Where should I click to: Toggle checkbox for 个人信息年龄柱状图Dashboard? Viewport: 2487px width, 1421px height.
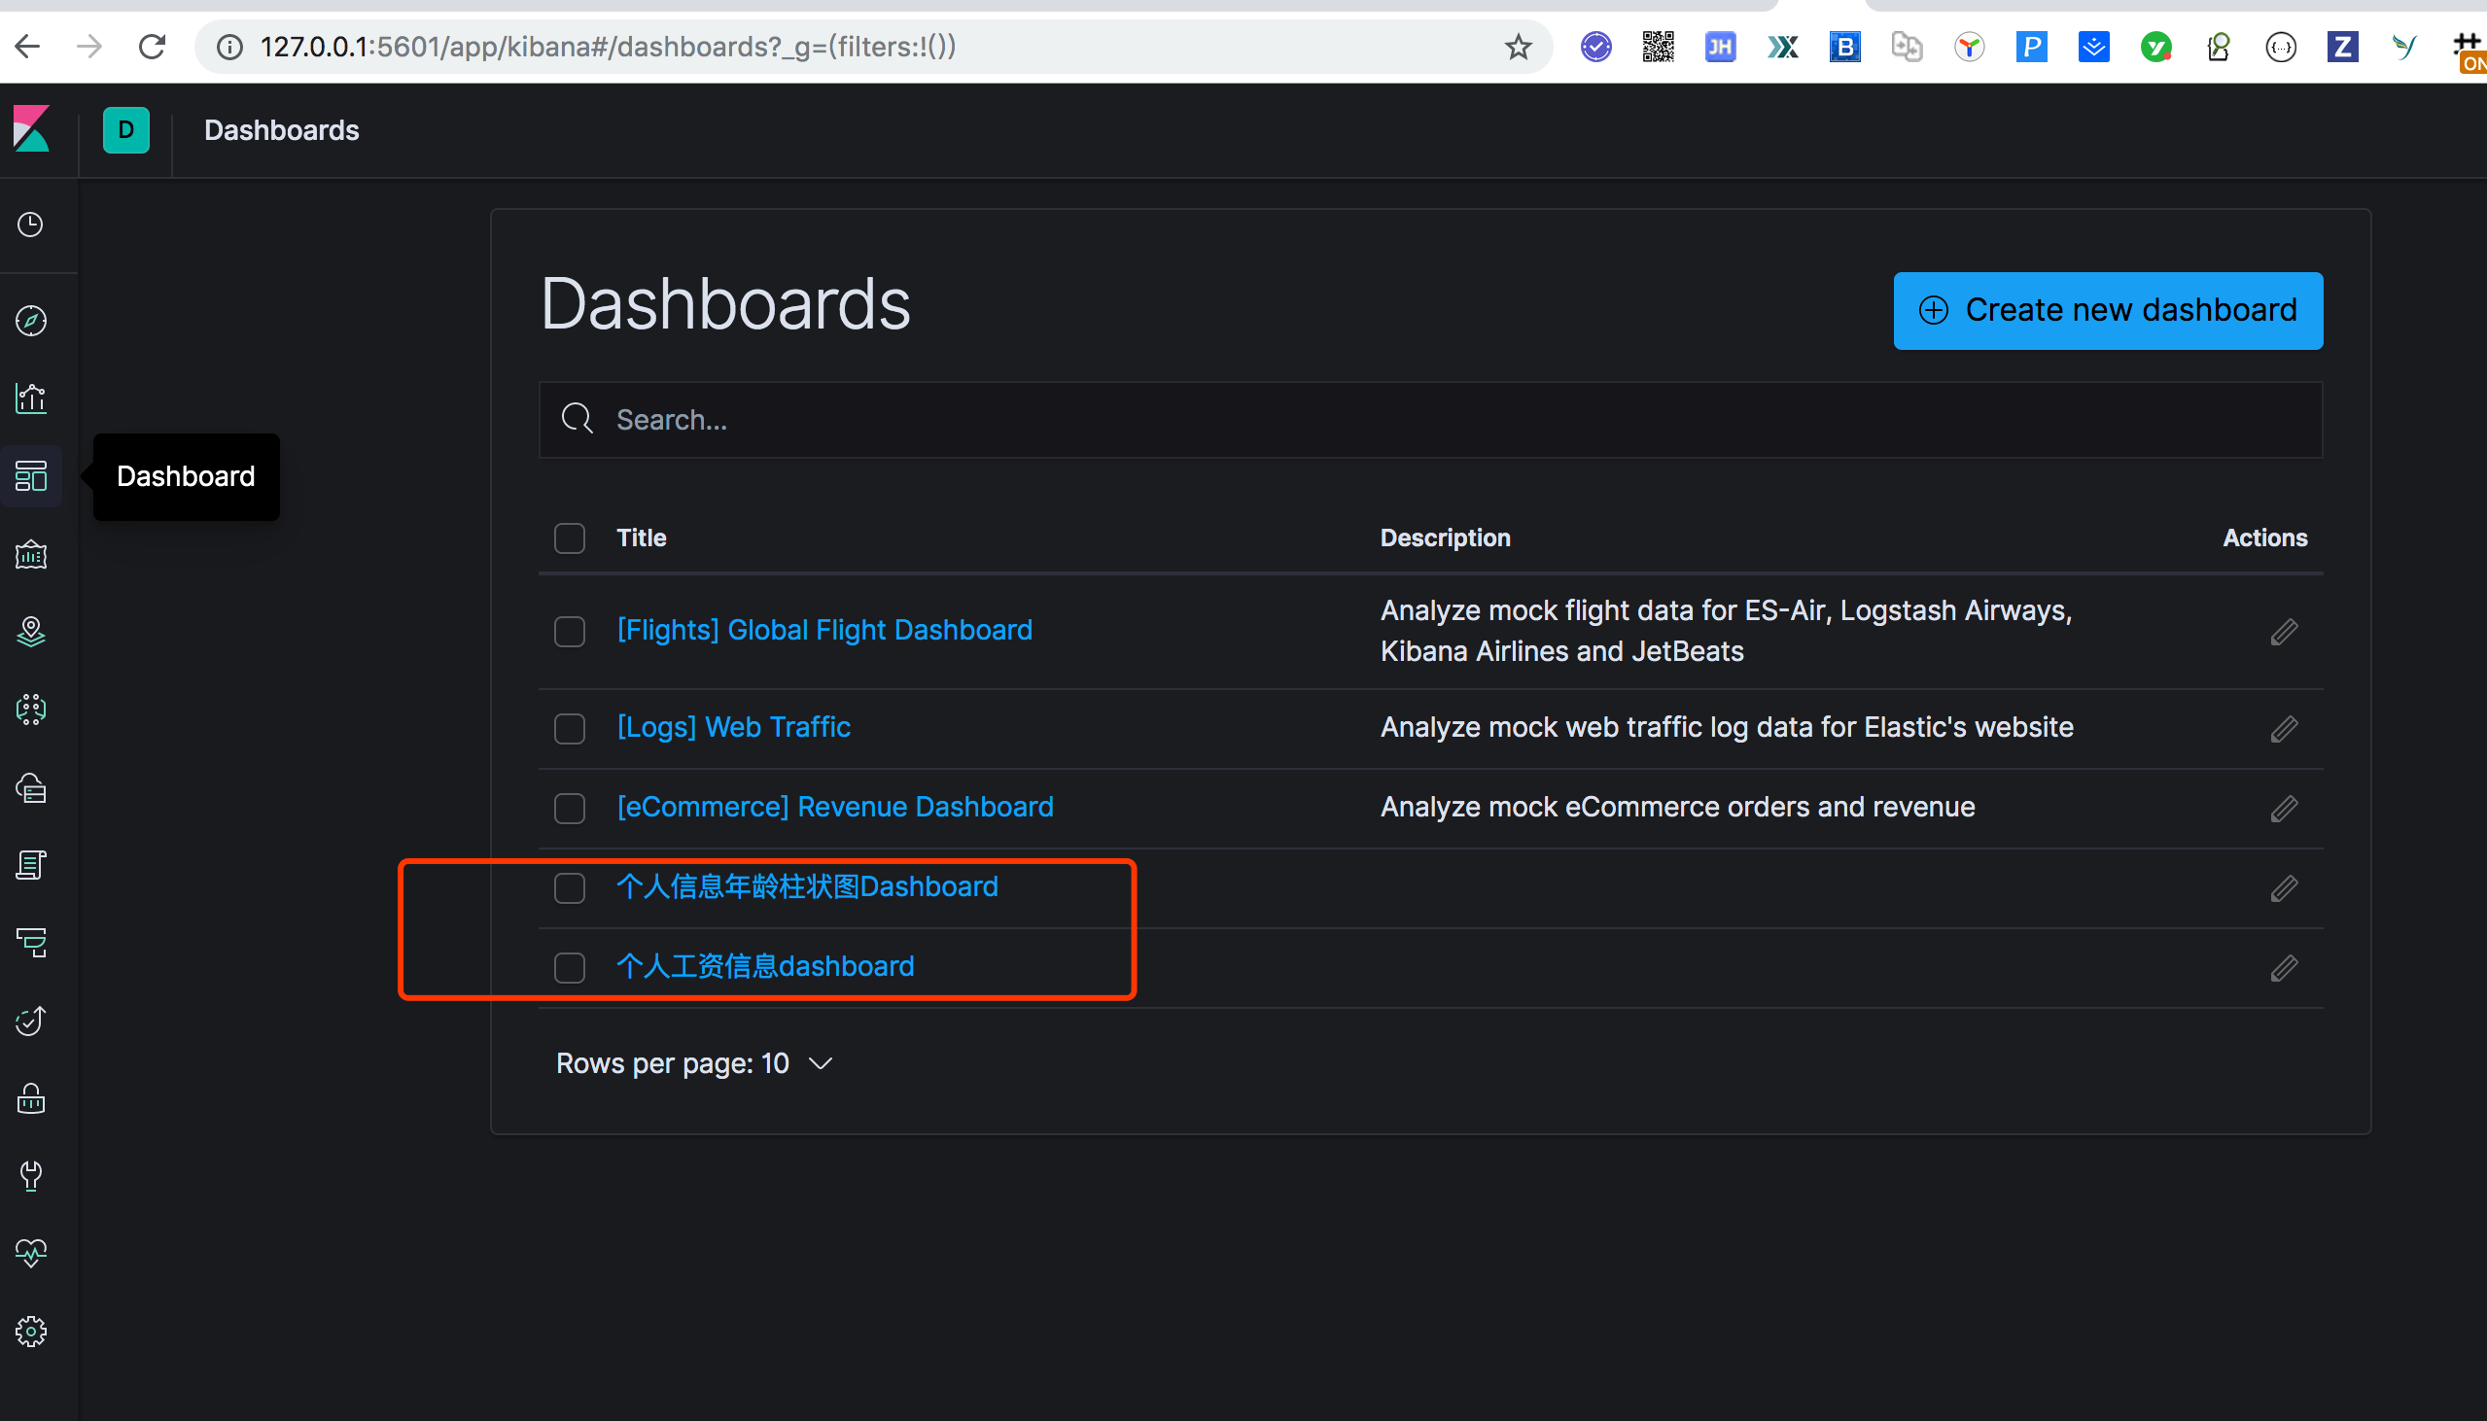pyautogui.click(x=571, y=886)
